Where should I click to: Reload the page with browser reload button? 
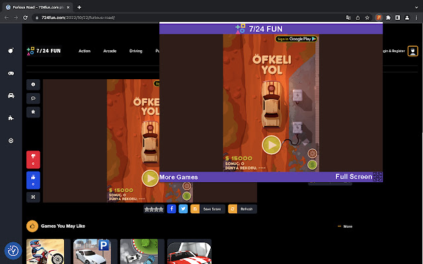pyautogui.click(x=25, y=18)
